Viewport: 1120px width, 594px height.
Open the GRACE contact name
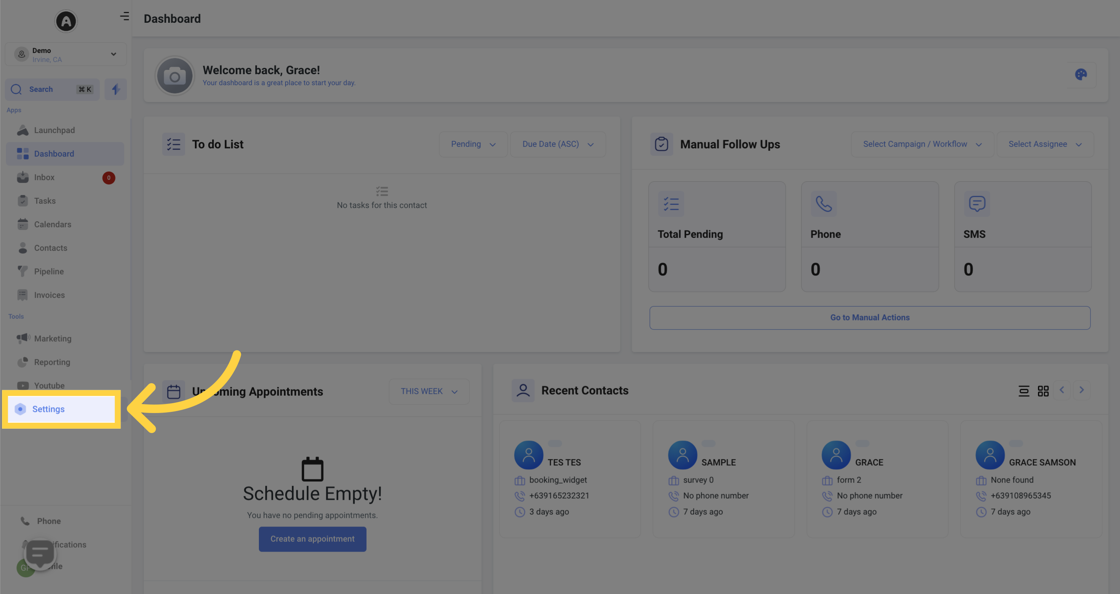[x=869, y=462]
